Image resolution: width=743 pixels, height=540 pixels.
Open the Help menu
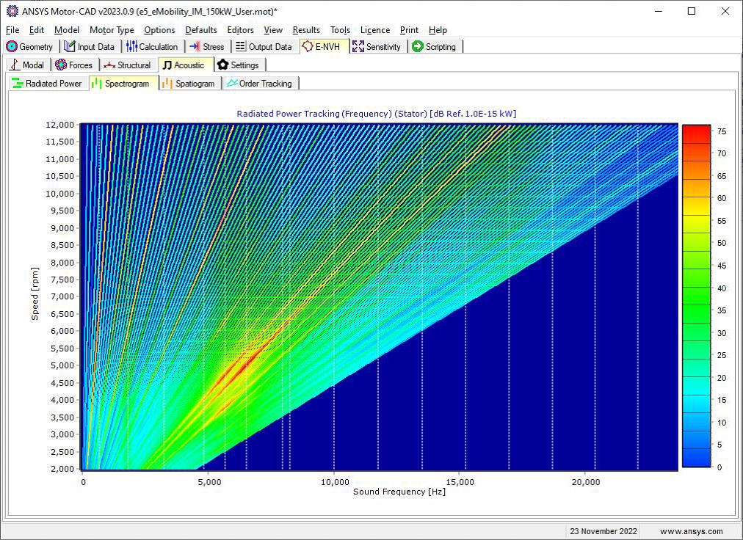(x=438, y=30)
